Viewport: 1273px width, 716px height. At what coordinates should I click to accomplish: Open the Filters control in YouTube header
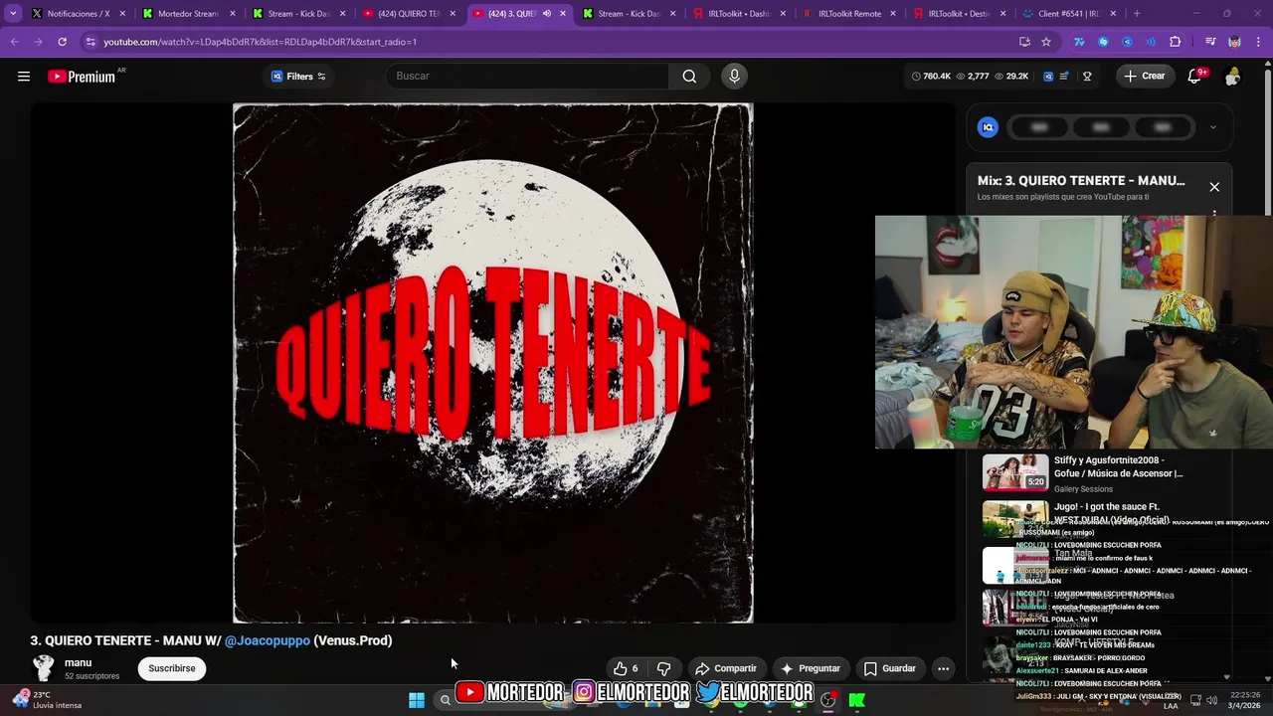click(298, 77)
